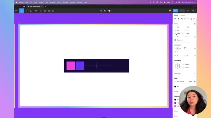Set Auto layout direction to vertical
211x118 pixels.
point(175,49)
